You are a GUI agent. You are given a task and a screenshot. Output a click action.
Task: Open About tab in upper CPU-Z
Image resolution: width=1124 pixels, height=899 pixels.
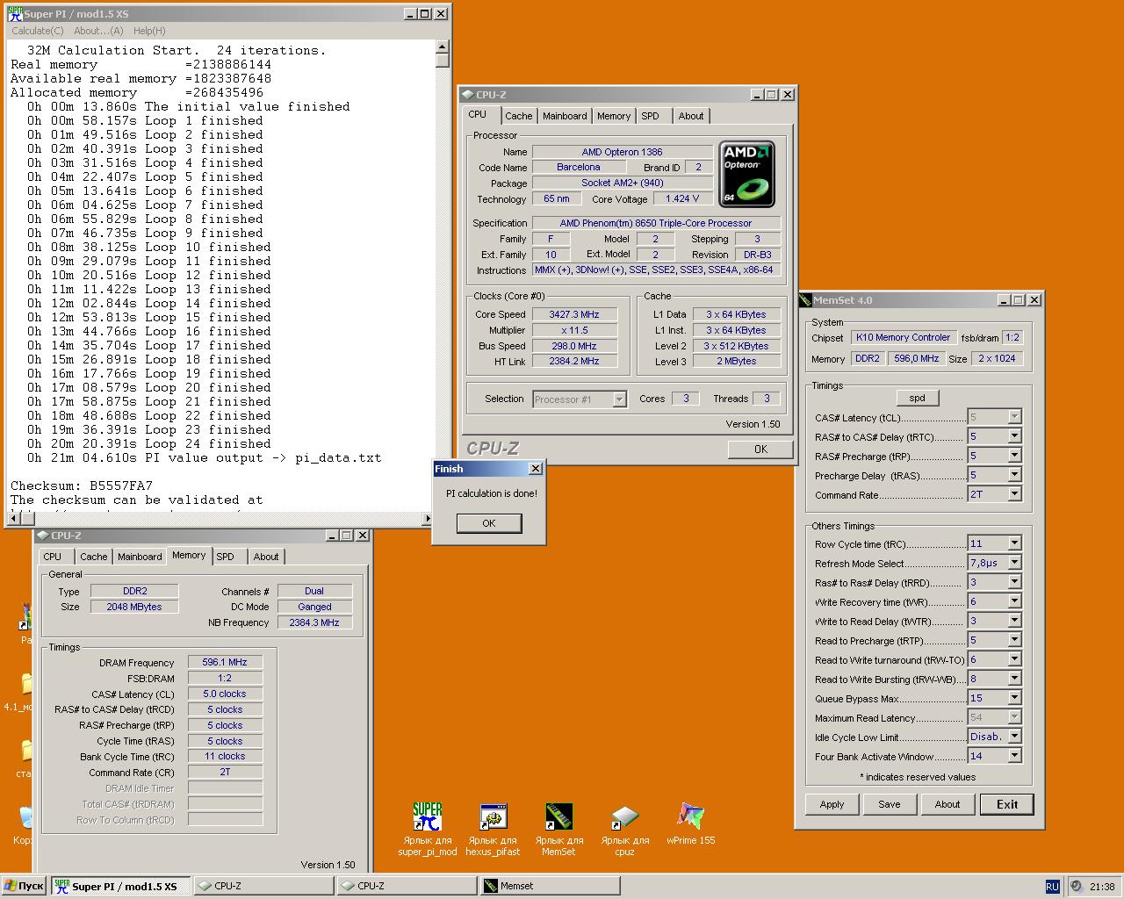[x=691, y=116]
